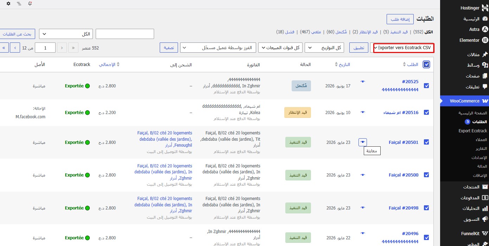The image size is (489, 246).
Task: Click the current page number field
Action: click(x=45, y=48)
